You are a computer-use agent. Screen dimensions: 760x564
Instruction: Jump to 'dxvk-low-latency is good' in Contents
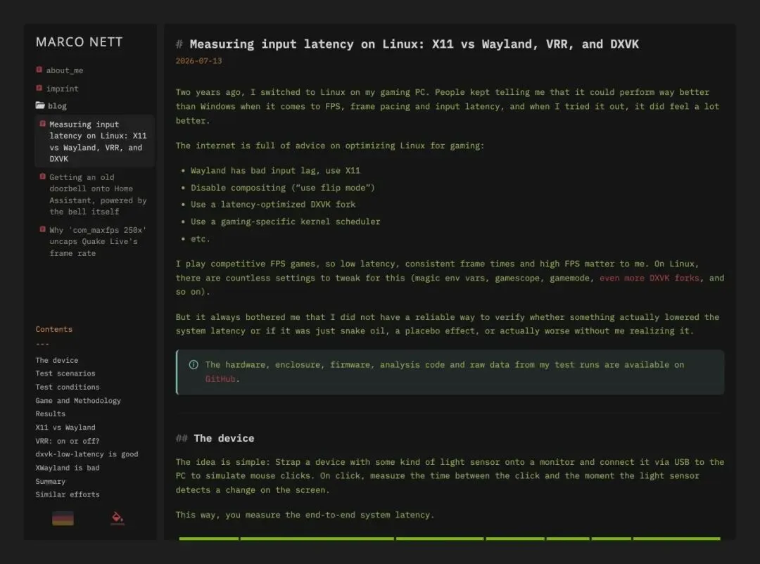(87, 454)
